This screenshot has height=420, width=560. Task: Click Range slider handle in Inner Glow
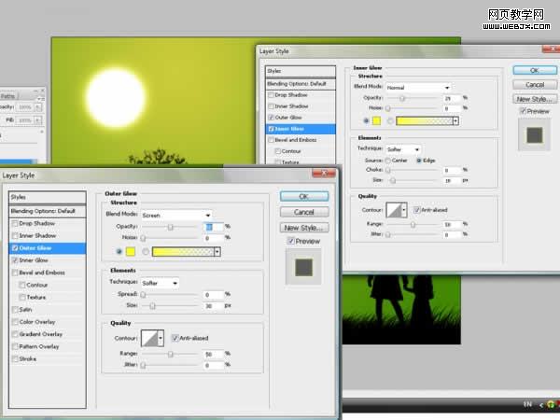click(413, 225)
